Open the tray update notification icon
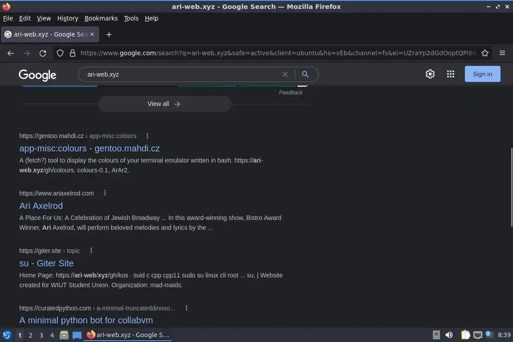Image resolution: width=513 pixels, height=342 pixels. click(489, 334)
